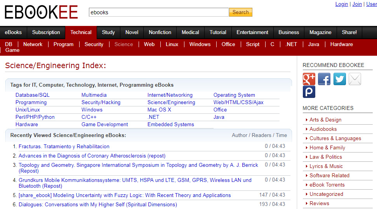377x209 pixels.
Task: Expand the Arts & Design category
Action: (x=325, y=120)
